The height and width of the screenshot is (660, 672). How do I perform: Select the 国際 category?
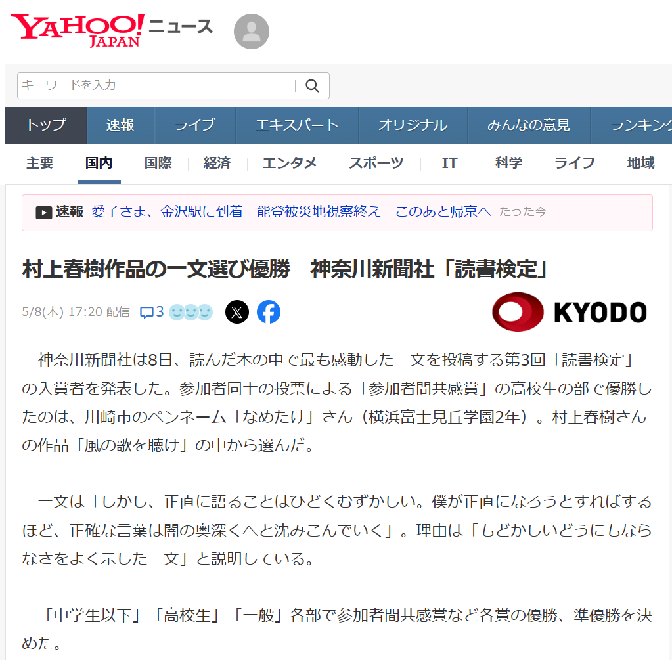point(158,164)
